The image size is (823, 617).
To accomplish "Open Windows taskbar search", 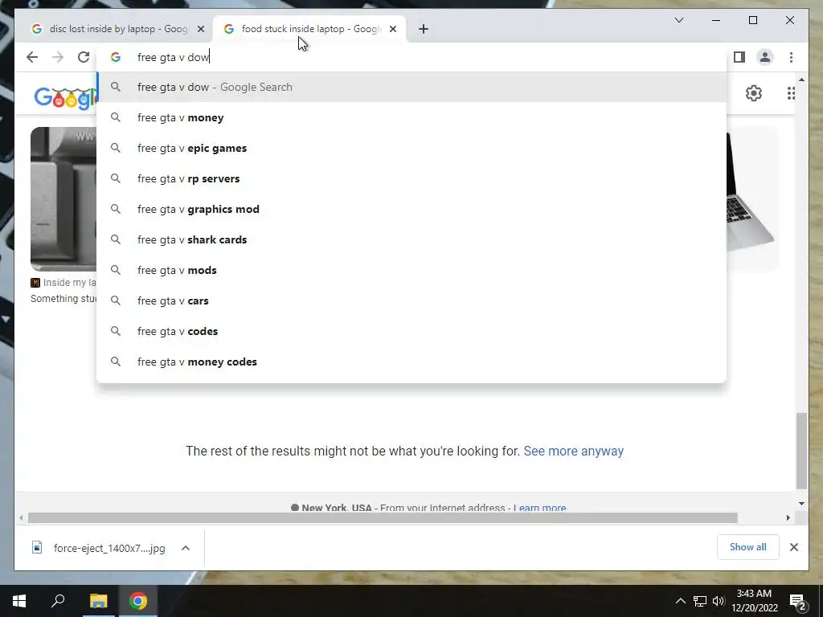I will [58, 601].
